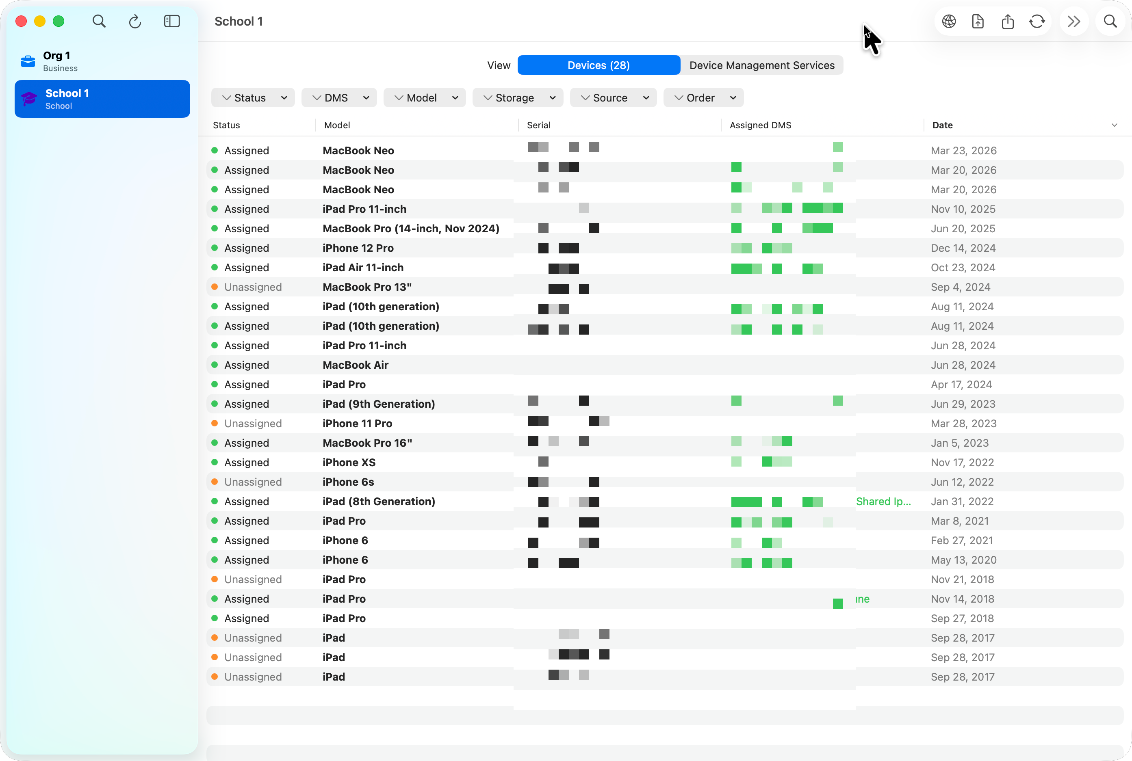Click the document export toolbar icon
Screen dimensions: 1132x761
[978, 22]
